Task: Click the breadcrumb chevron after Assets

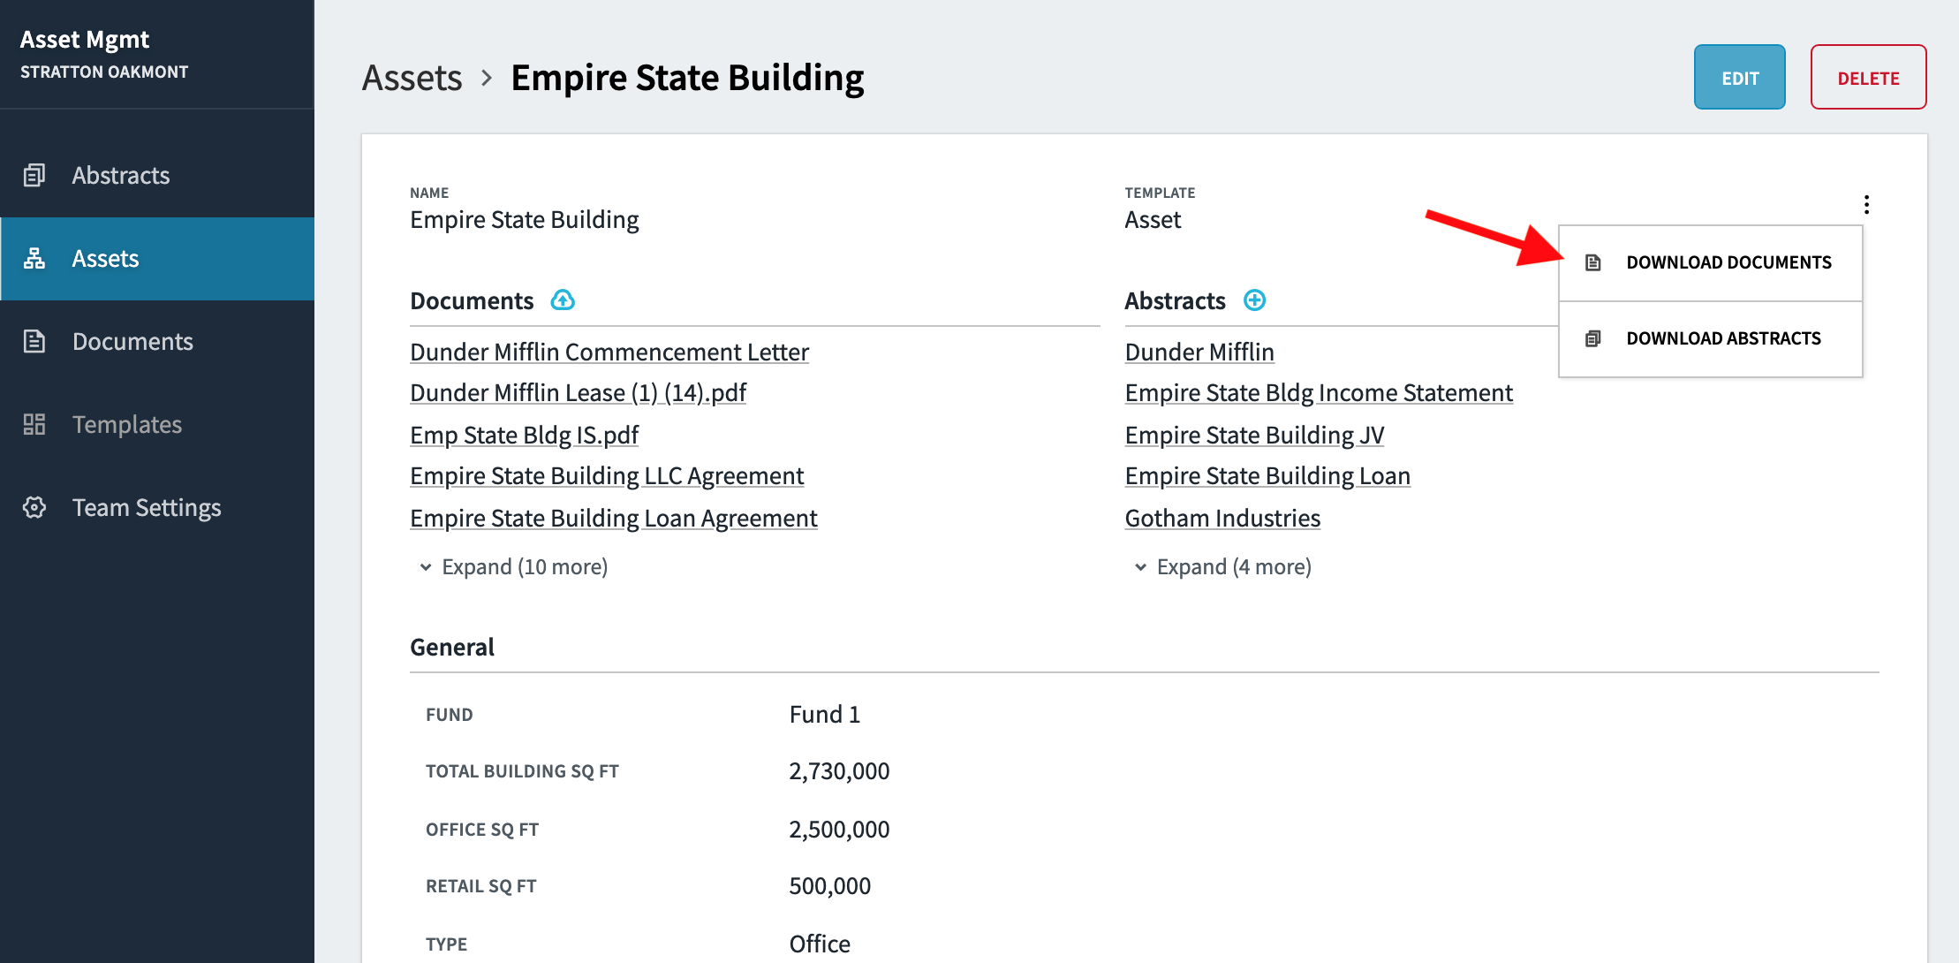Action: click(x=487, y=78)
